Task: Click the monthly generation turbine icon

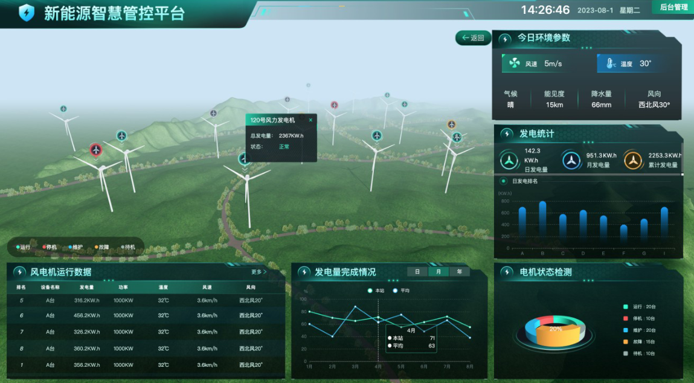Action: pyautogui.click(x=571, y=160)
